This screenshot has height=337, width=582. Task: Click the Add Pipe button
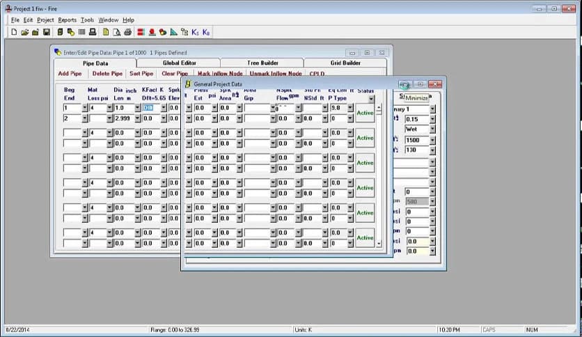pyautogui.click(x=70, y=74)
